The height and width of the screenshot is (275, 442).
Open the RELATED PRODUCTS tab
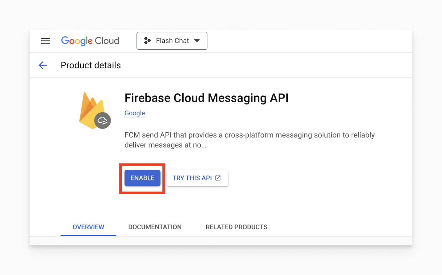click(236, 227)
